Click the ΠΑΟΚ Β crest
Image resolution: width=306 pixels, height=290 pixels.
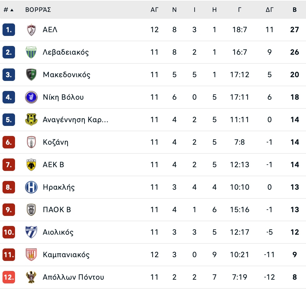(31, 210)
